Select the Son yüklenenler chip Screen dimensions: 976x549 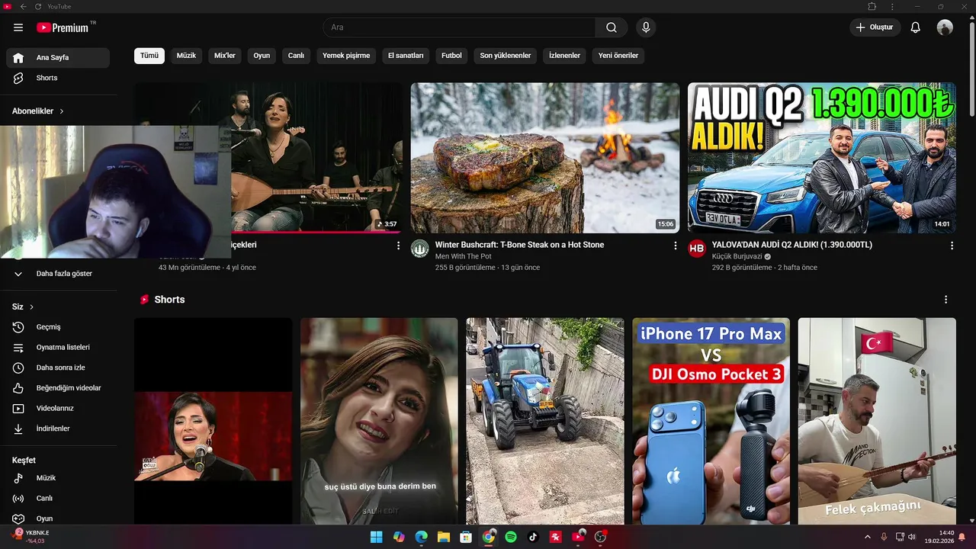[x=506, y=56]
